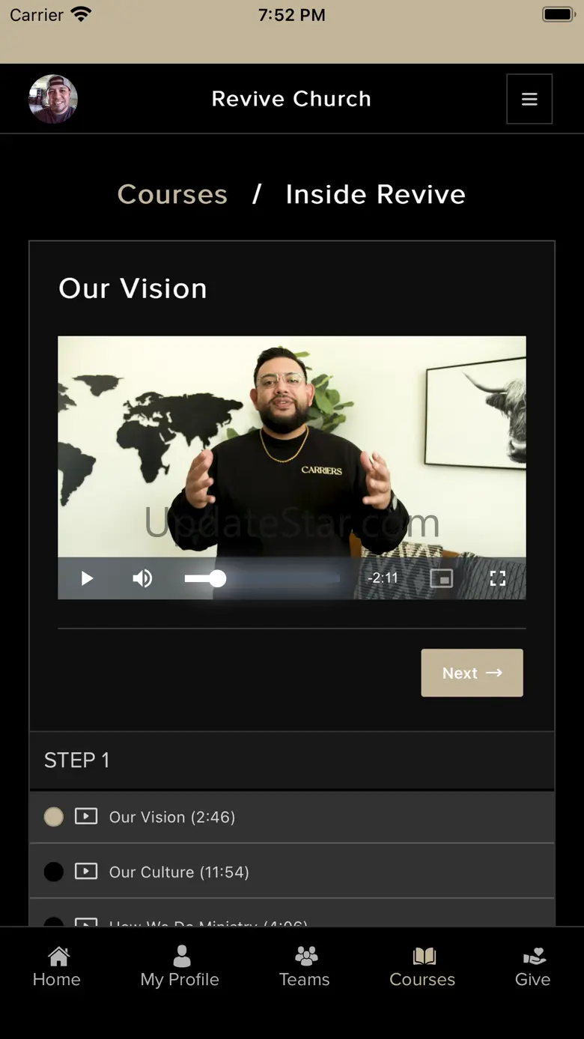The height and width of the screenshot is (1039, 584).
Task: Select the Our Vision (2:46) lesson
Action: coord(292,817)
